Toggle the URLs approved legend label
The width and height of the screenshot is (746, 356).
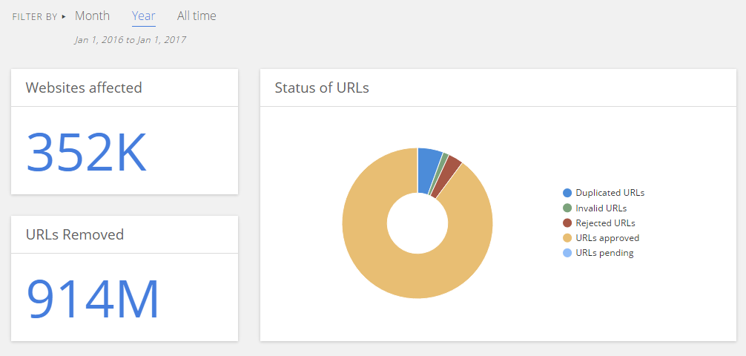[x=607, y=238]
